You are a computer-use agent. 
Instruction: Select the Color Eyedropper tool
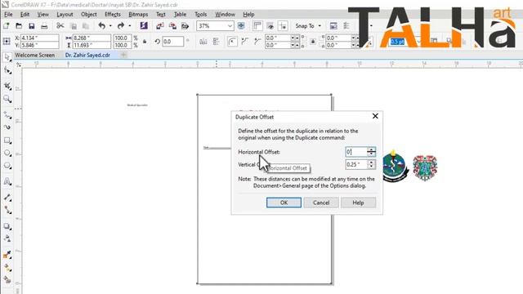(x=7, y=255)
